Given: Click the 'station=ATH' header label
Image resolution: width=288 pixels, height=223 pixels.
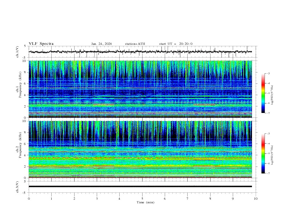Looking at the screenshot, I should [135, 44].
